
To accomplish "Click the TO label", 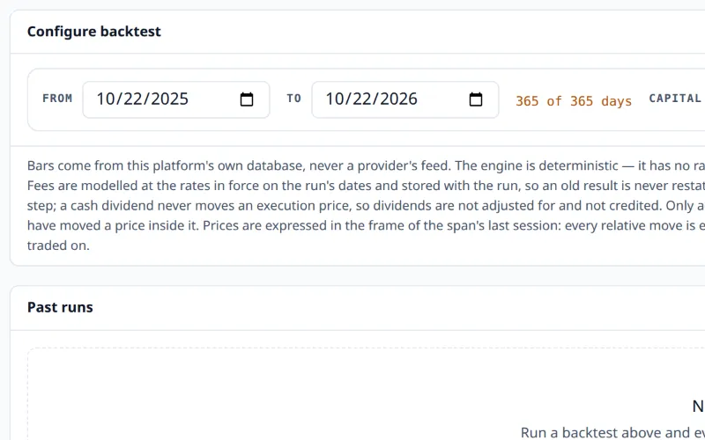I will [x=294, y=99].
